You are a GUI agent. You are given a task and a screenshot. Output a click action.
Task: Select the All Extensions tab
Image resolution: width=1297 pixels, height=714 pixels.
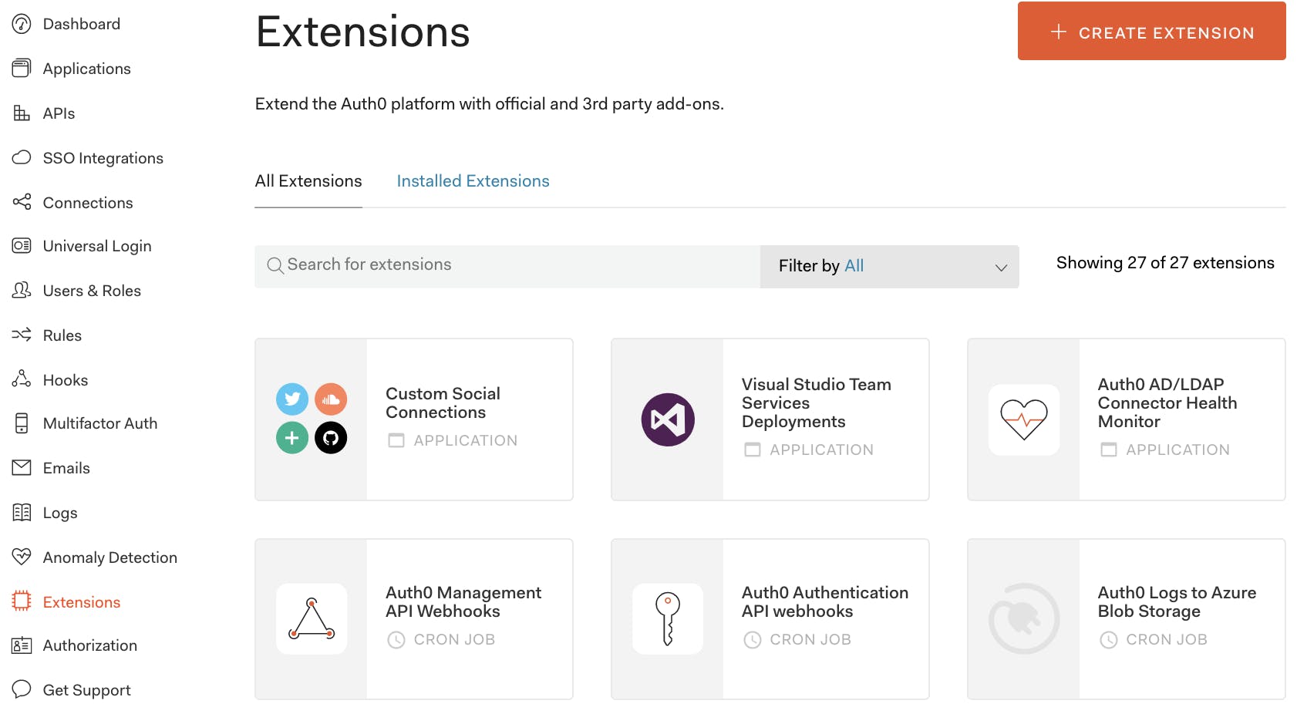308,181
